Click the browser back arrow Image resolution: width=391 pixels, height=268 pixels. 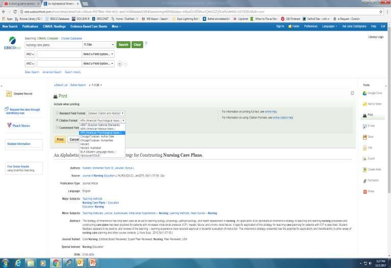coord(4,12)
